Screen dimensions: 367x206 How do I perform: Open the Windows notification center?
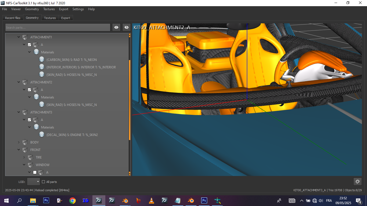point(358,200)
